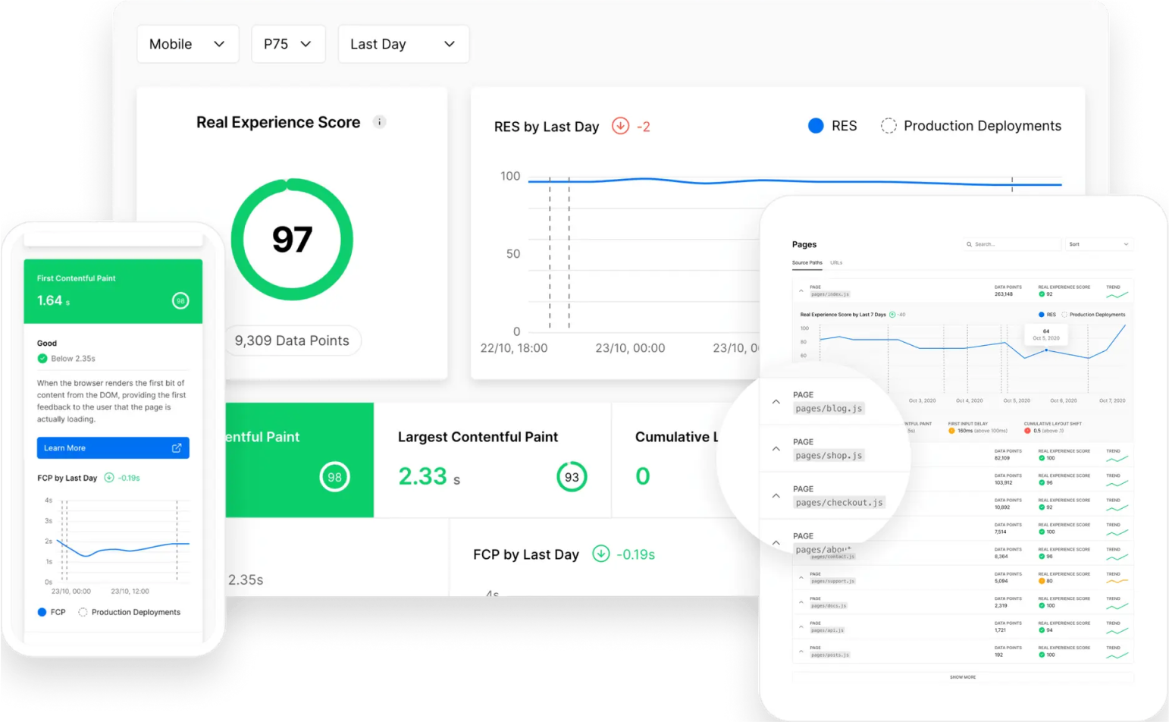Click the search magnifier icon in Pages panel
Image resolution: width=1169 pixels, height=722 pixels.
tap(969, 244)
